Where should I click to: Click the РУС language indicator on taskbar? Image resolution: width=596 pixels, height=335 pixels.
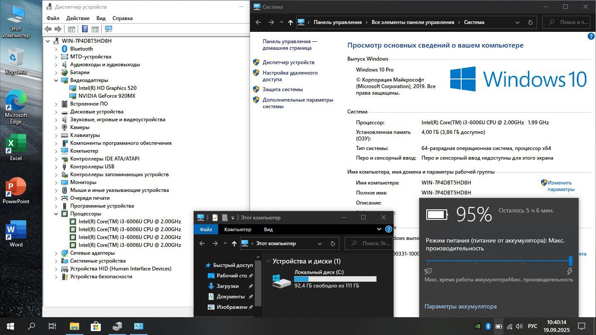(533, 326)
